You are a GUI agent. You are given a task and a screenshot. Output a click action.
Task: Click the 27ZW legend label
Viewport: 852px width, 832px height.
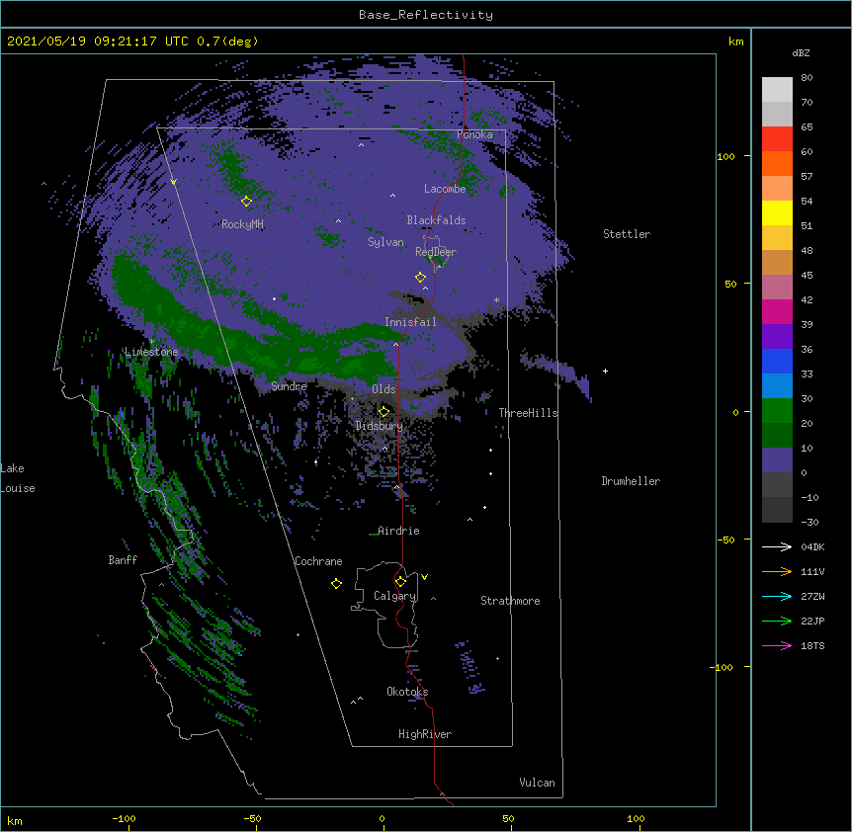(x=812, y=596)
